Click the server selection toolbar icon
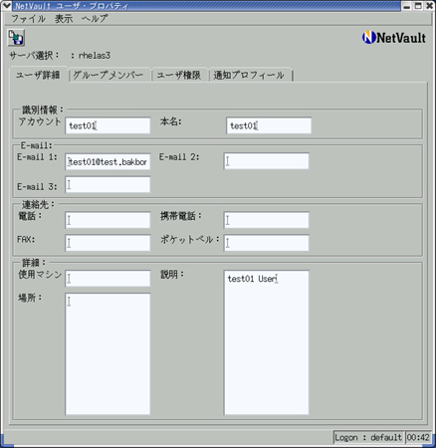 coord(16,38)
